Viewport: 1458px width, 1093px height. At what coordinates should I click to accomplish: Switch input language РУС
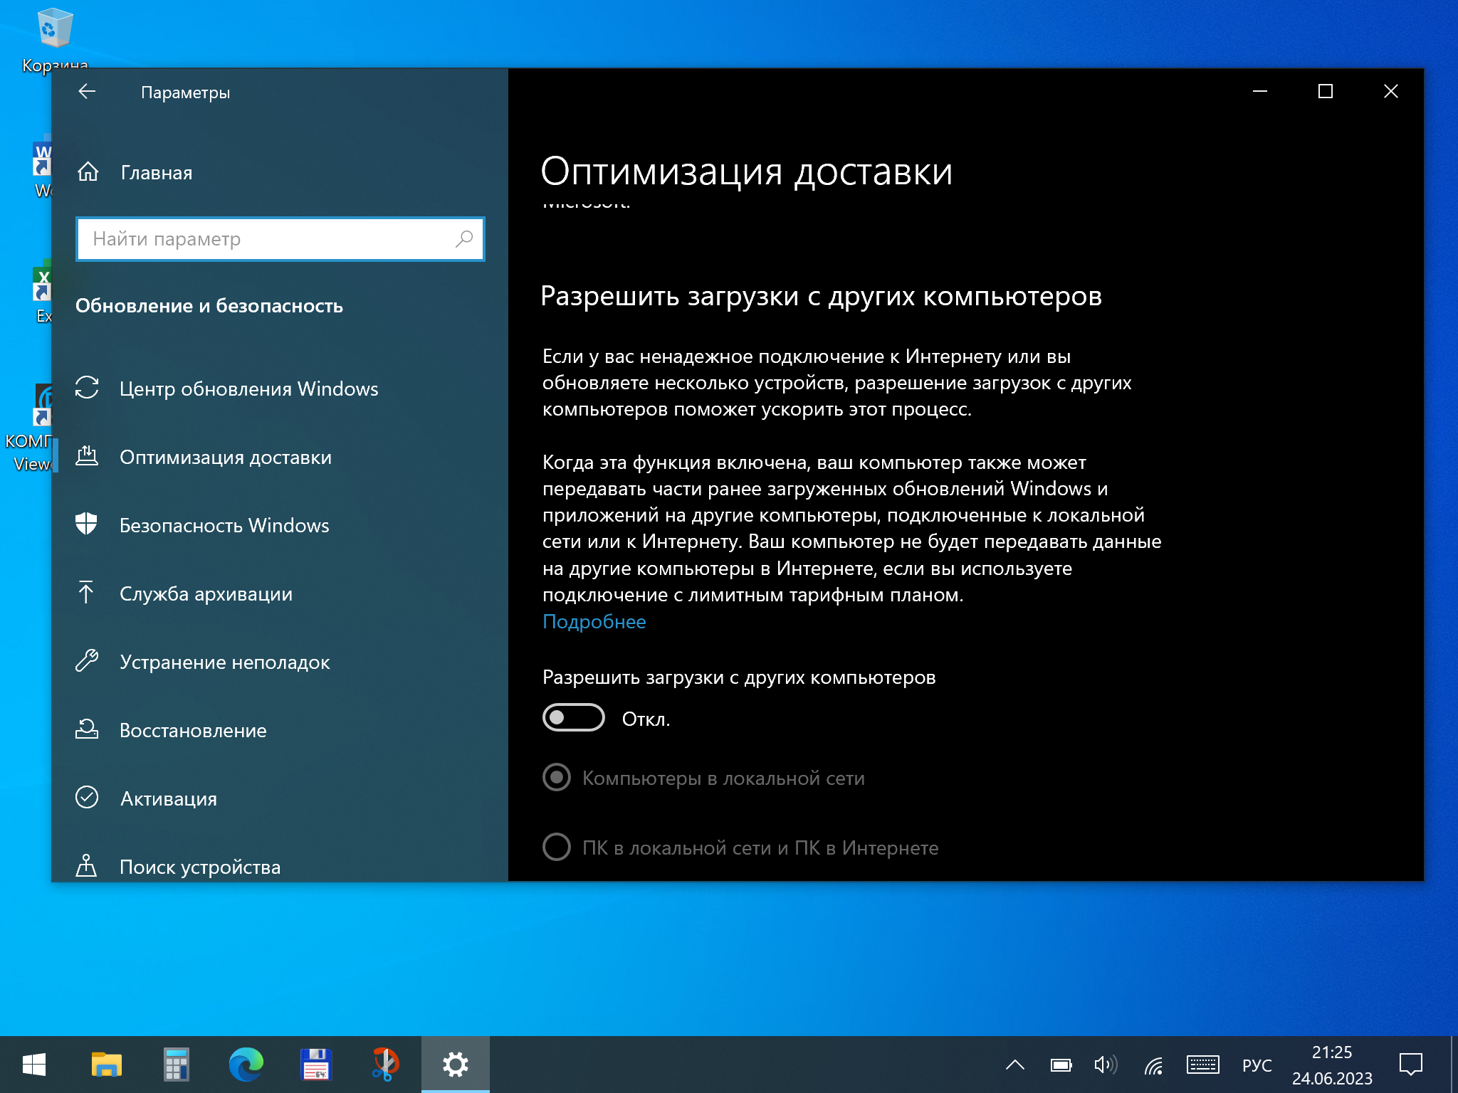pyautogui.click(x=1257, y=1065)
